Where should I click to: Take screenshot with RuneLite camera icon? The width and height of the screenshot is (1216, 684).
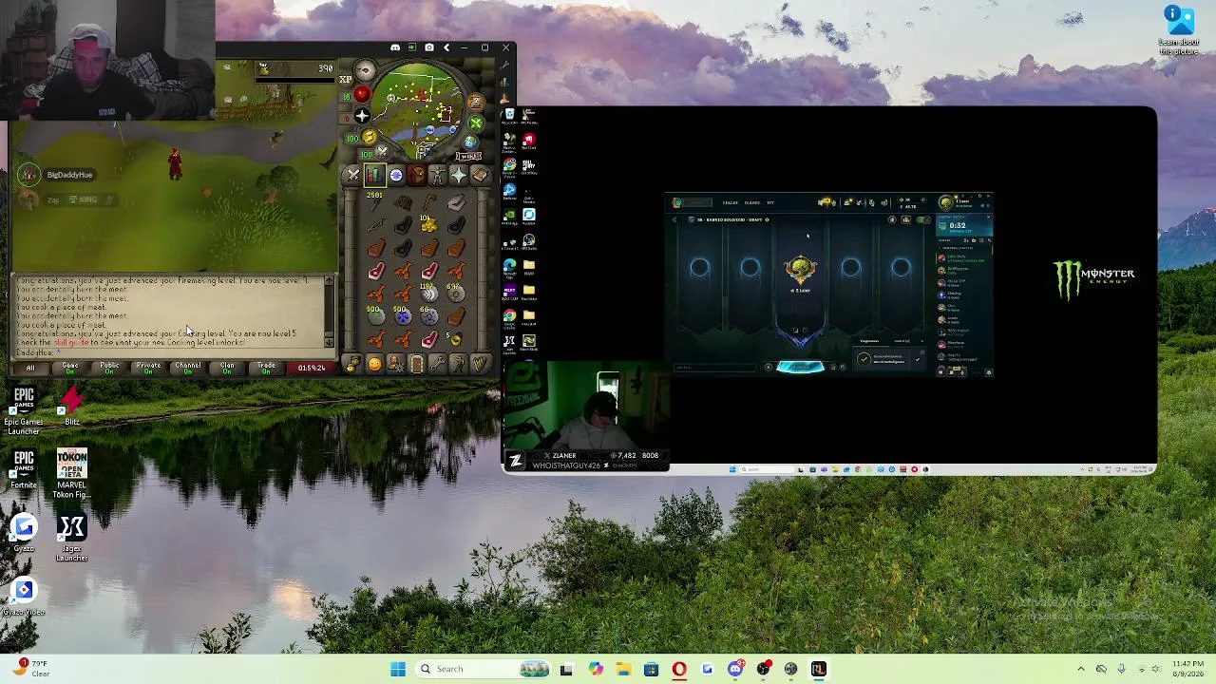pyautogui.click(x=429, y=47)
